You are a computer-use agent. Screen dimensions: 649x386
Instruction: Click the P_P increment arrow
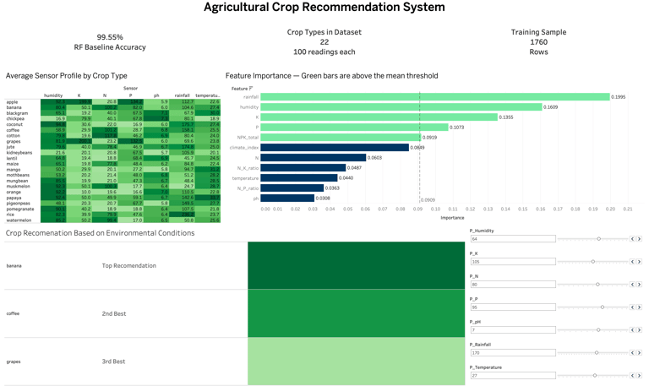tap(639, 307)
